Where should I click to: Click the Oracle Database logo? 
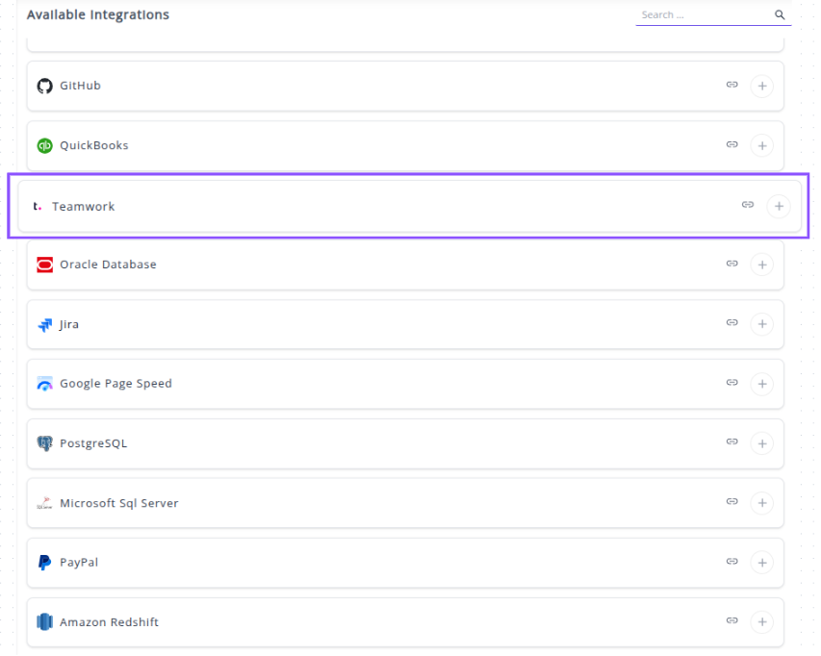(44, 265)
